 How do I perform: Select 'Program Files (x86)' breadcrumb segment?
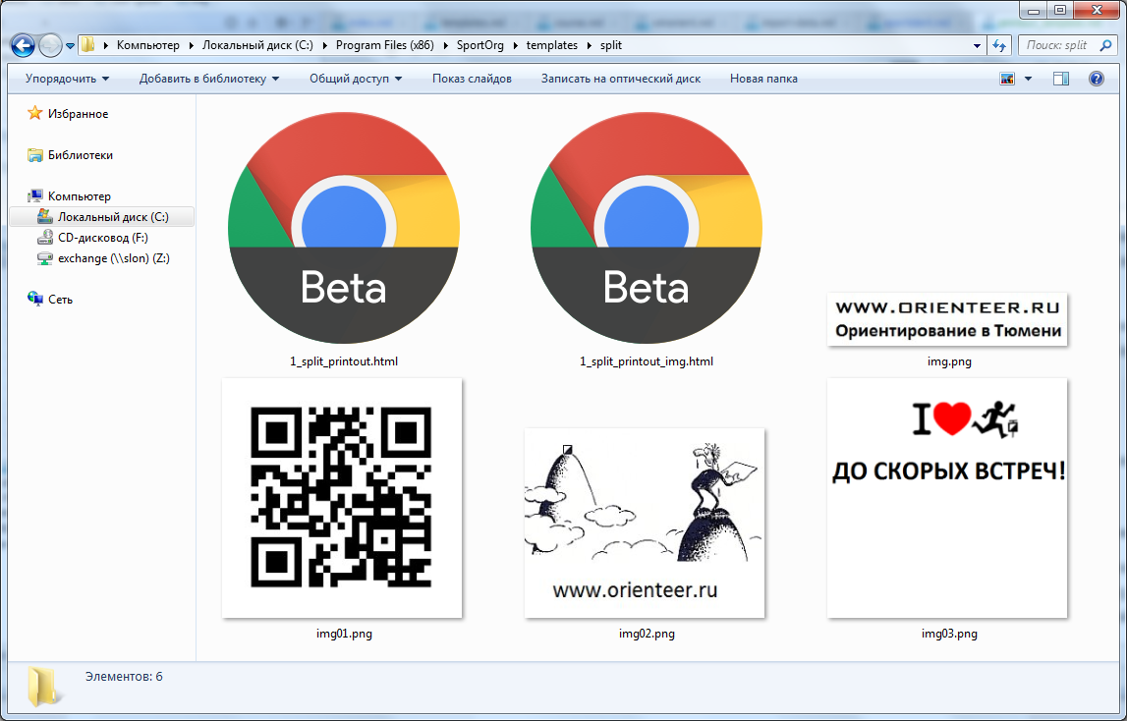point(384,45)
